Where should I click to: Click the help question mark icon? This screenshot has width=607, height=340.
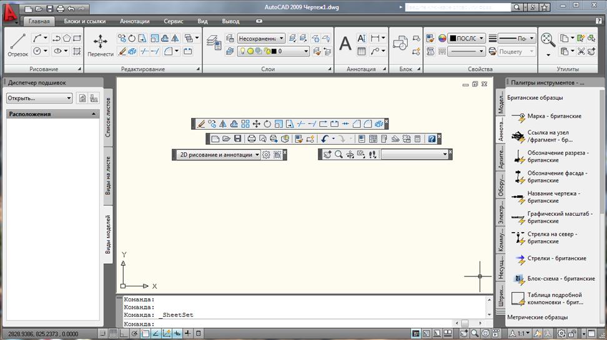coord(432,138)
